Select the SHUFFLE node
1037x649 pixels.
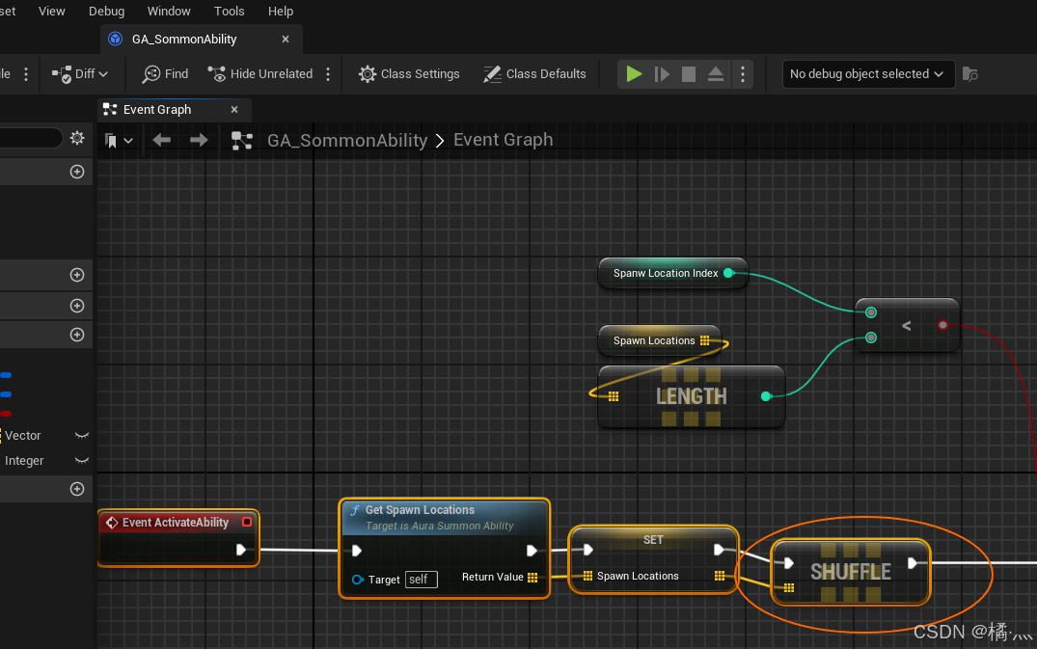[x=851, y=572]
